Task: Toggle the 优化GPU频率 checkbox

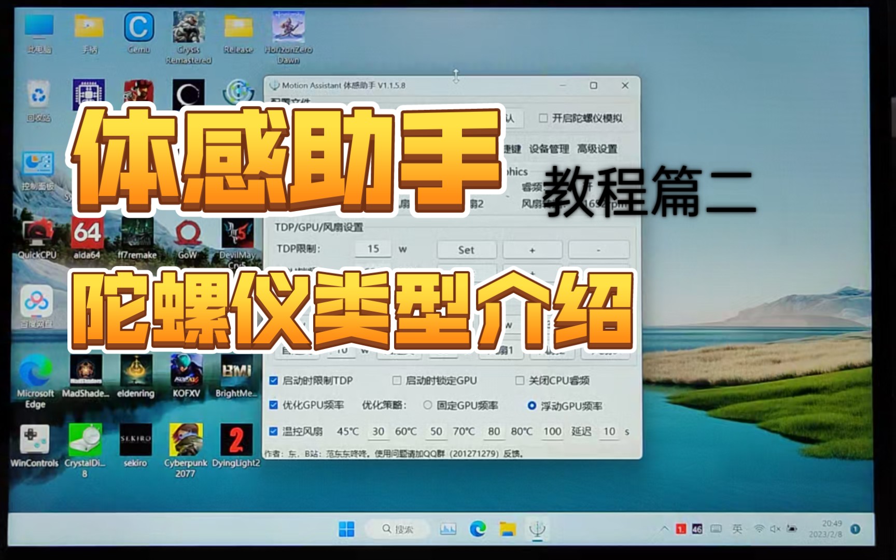Action: click(274, 405)
